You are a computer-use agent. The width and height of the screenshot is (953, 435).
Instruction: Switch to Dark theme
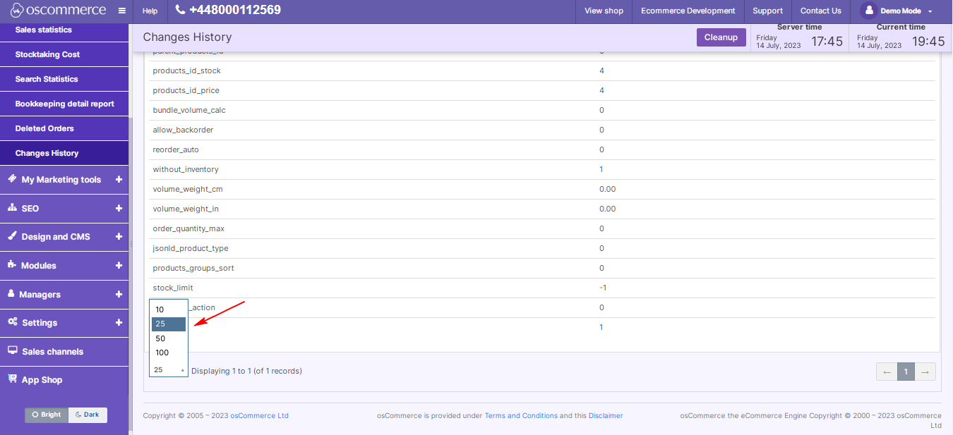click(88, 415)
